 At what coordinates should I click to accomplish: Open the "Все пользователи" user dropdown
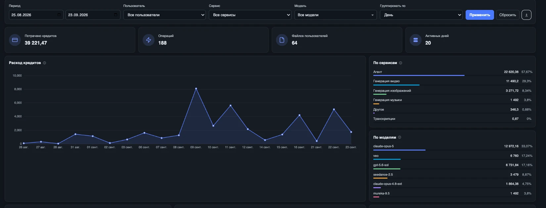[164, 15]
